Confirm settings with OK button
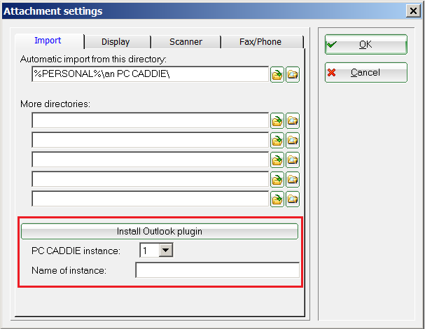425x329 pixels. 366,44
